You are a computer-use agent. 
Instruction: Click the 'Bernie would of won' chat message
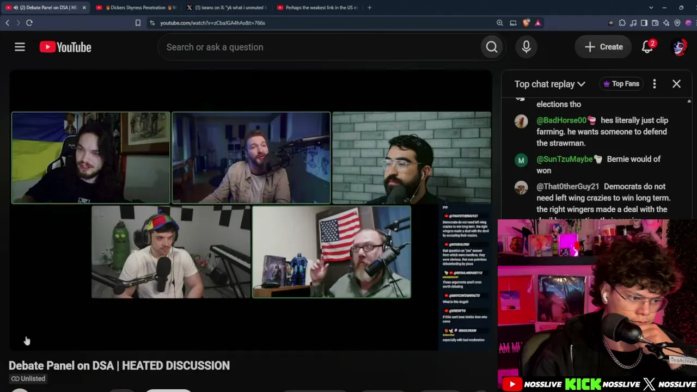598,164
